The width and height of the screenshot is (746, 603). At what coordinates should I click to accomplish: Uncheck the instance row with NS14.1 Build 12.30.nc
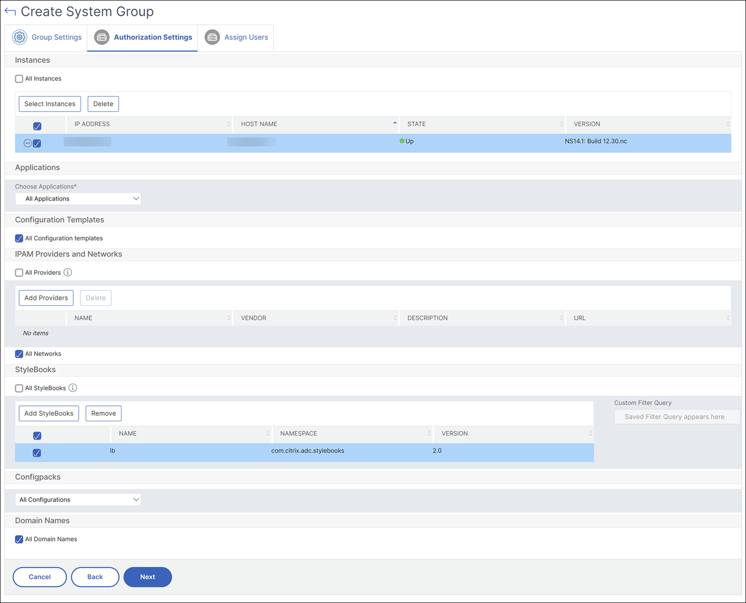(x=37, y=143)
